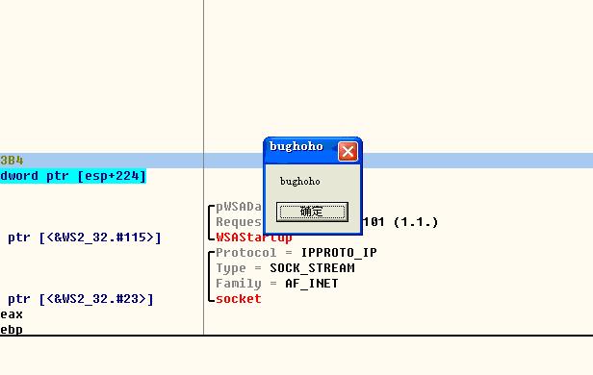Select the red socket comment
The image size is (593, 375).
tap(239, 299)
